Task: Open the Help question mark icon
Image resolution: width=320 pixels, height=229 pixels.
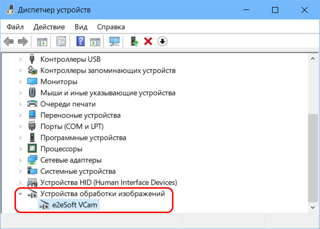Action: [81, 41]
